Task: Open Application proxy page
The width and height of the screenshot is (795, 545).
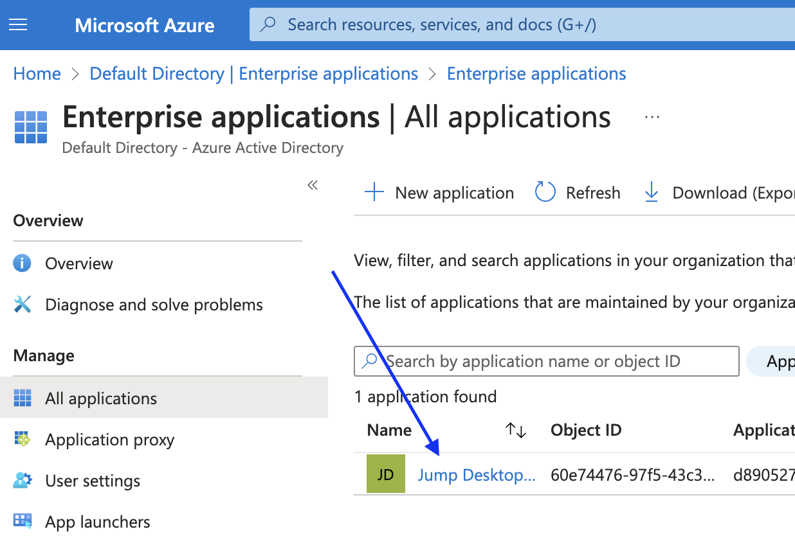Action: 109,440
